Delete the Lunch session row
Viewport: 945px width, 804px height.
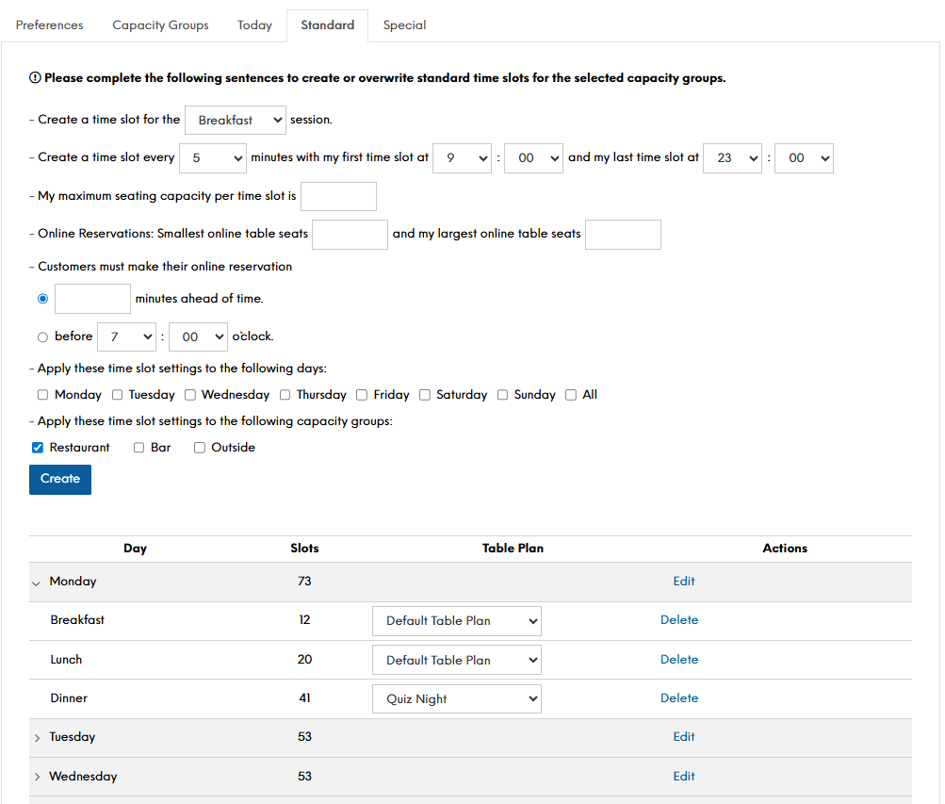[x=678, y=660]
